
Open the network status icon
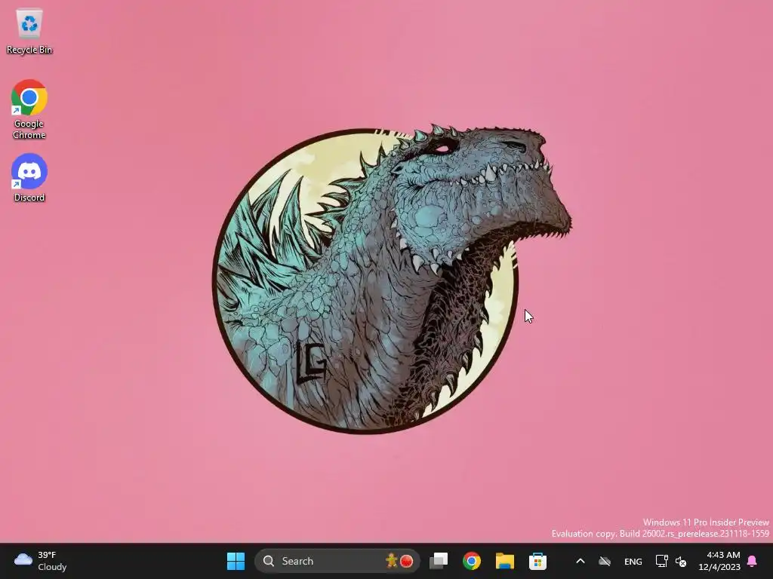coord(661,561)
